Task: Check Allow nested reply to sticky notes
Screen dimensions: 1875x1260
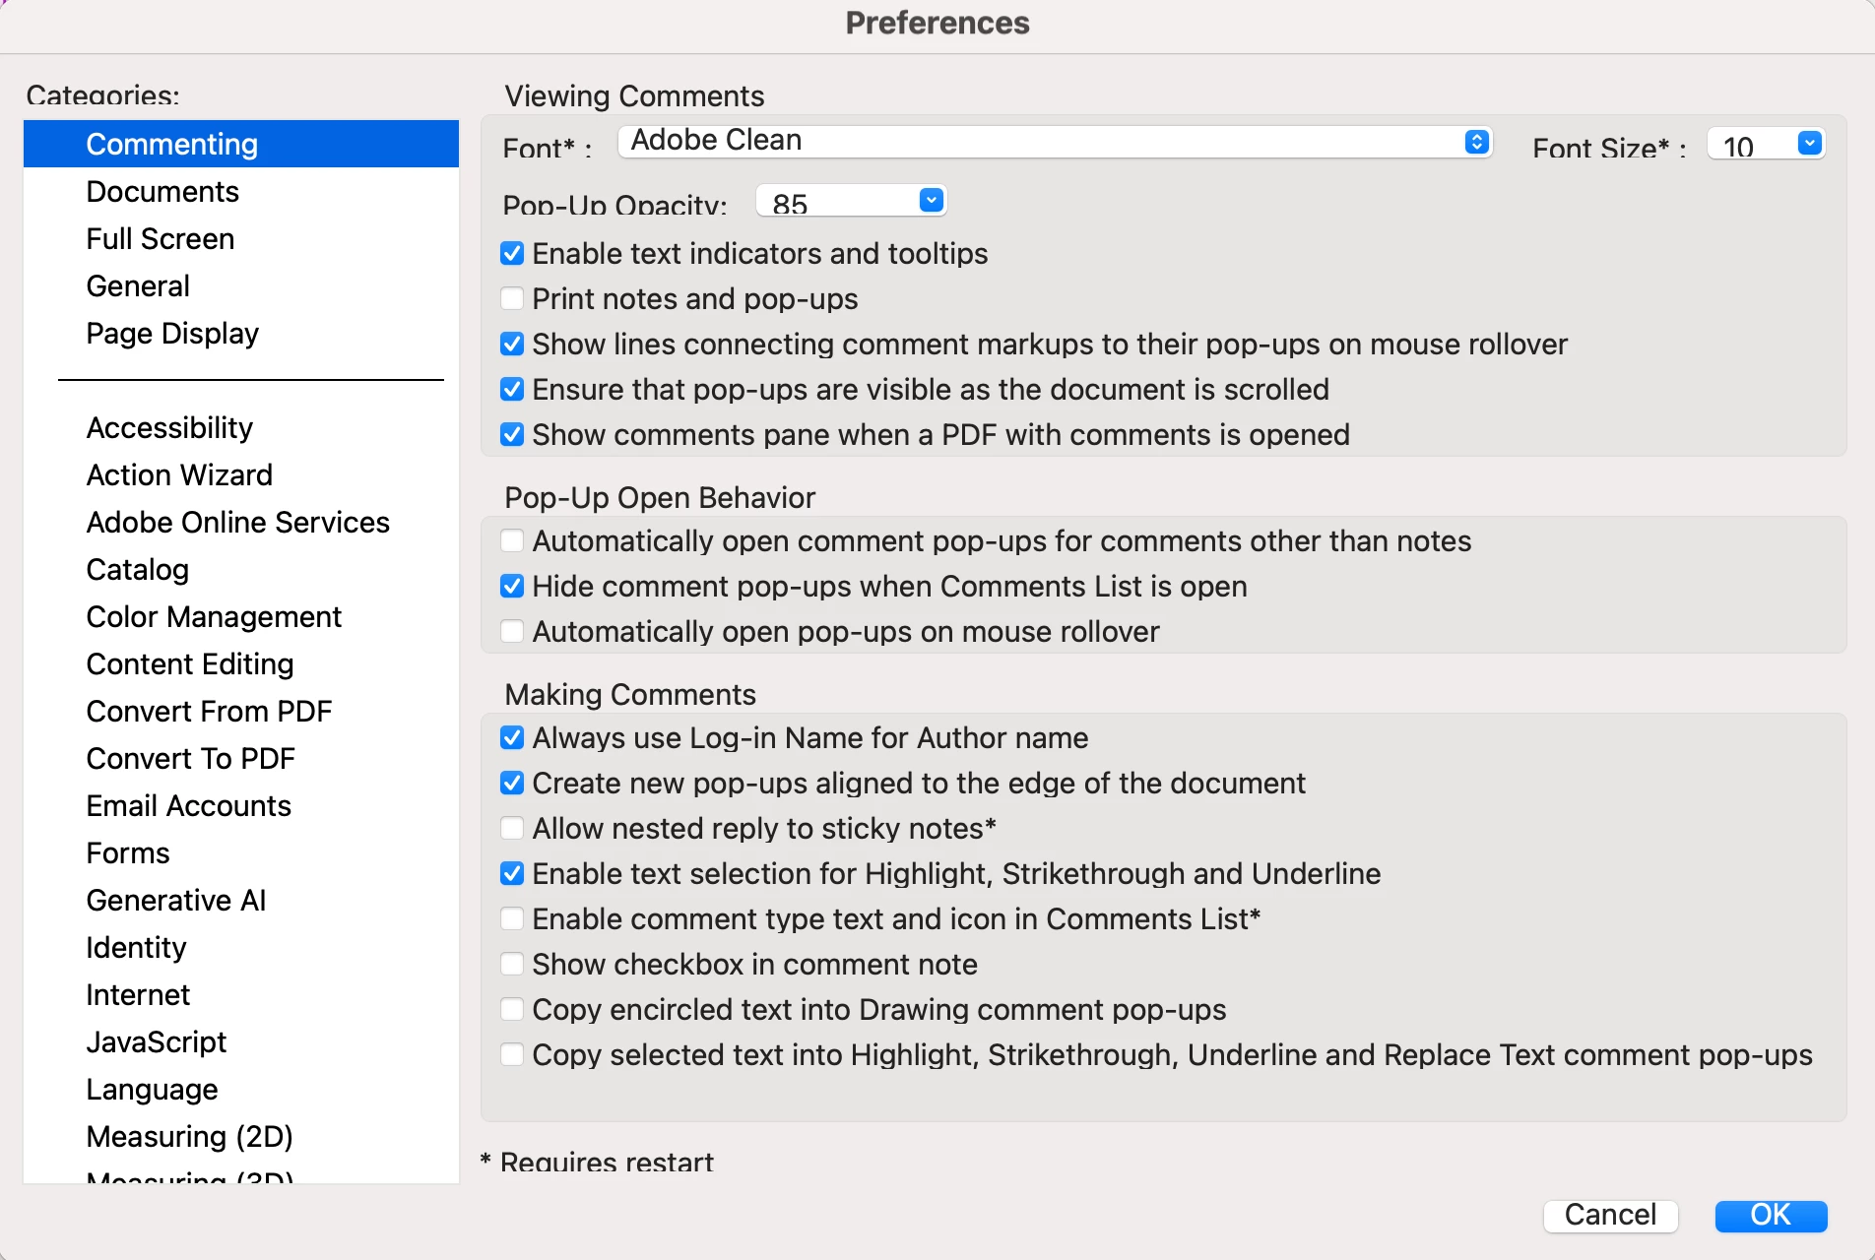Action: pos(512,829)
